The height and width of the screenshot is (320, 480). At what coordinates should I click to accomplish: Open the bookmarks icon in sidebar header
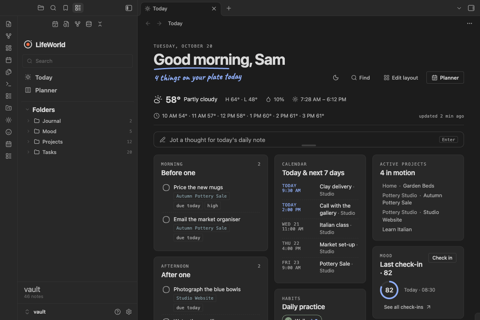tap(66, 8)
